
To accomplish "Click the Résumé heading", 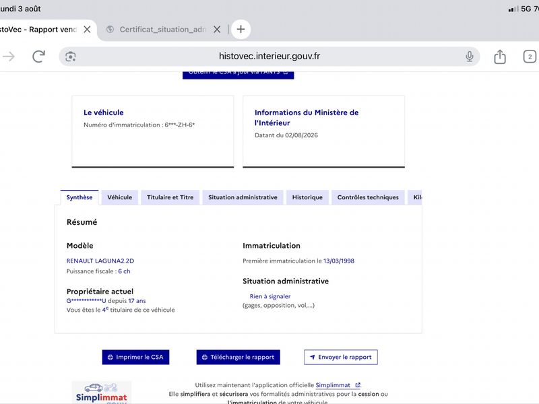I will 82,222.
